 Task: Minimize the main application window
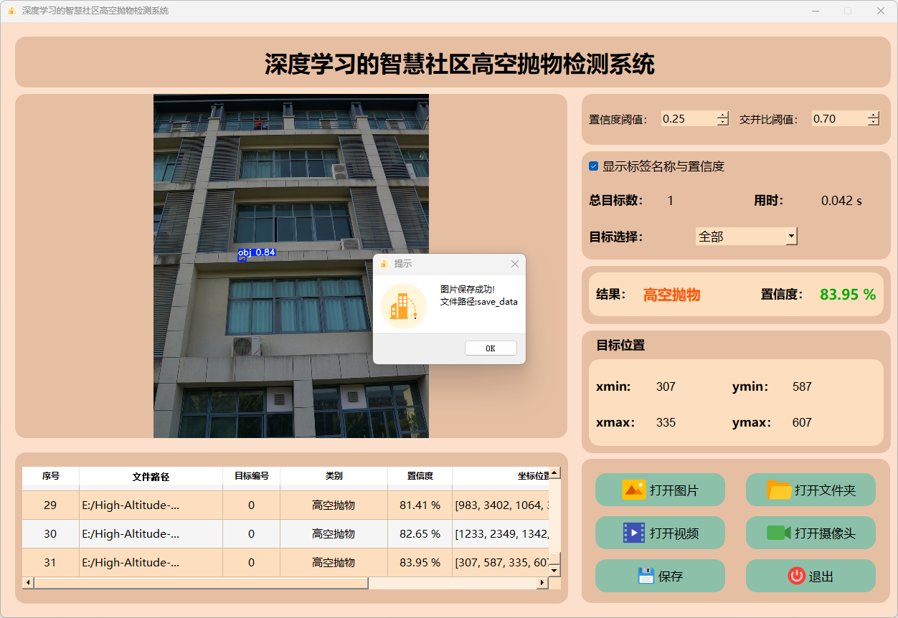point(816,11)
